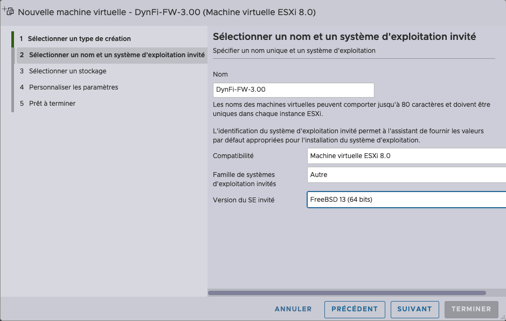Open the Version du SE invité FreeBSD 13 dropdown
This screenshot has height=321, width=506.
(x=406, y=200)
